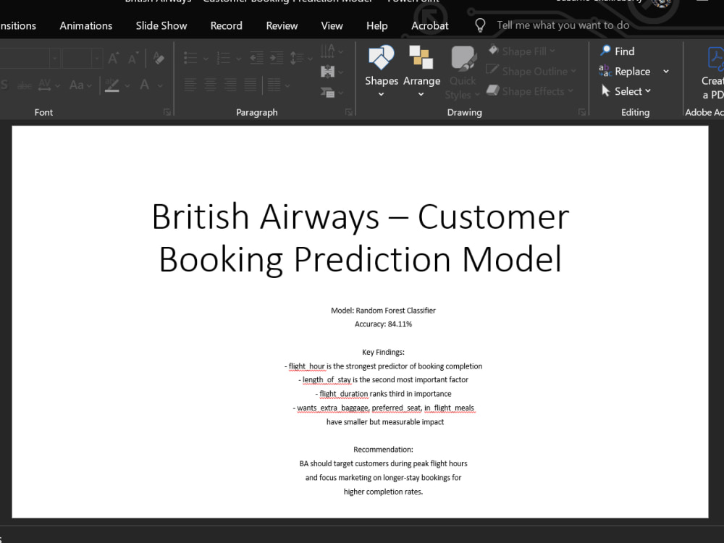This screenshot has width=724, height=543.
Task: Open the Arrange menu button
Action: tap(421, 71)
